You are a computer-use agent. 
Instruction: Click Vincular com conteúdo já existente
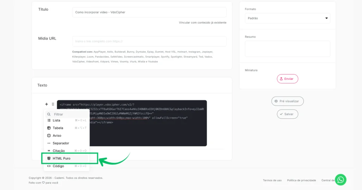[203, 23]
